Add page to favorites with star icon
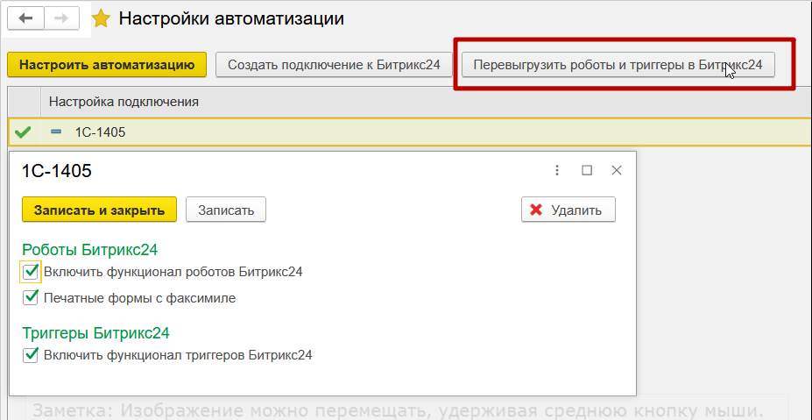 tap(102, 18)
